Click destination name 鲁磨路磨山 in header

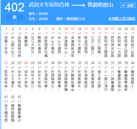coord(100,5)
